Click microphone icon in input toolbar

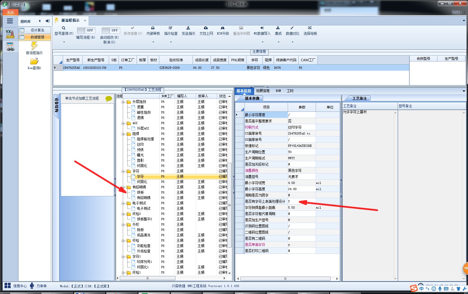440,289
